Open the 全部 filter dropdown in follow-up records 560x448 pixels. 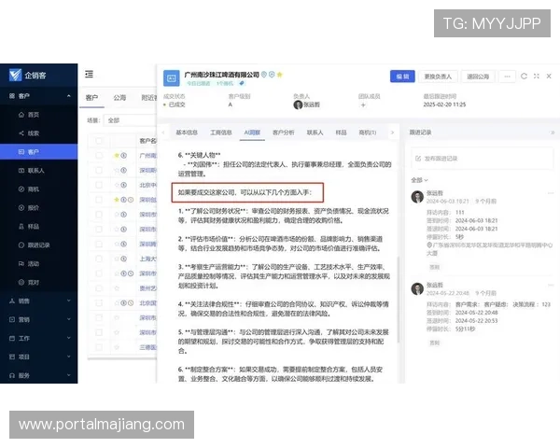419,180
